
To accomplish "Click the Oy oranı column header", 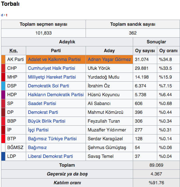I will (168, 51).
